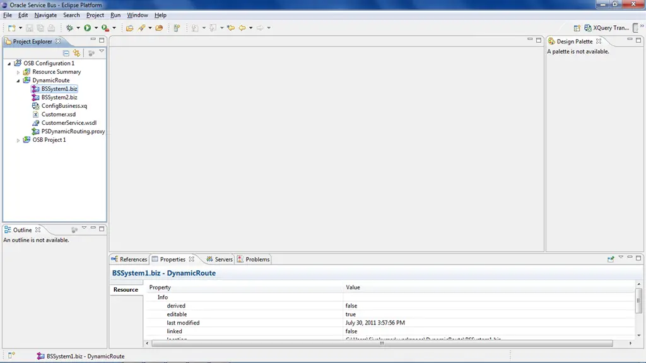The image size is (646, 363).
Task: Open the Back history dropdown arrow
Action: tap(250, 28)
